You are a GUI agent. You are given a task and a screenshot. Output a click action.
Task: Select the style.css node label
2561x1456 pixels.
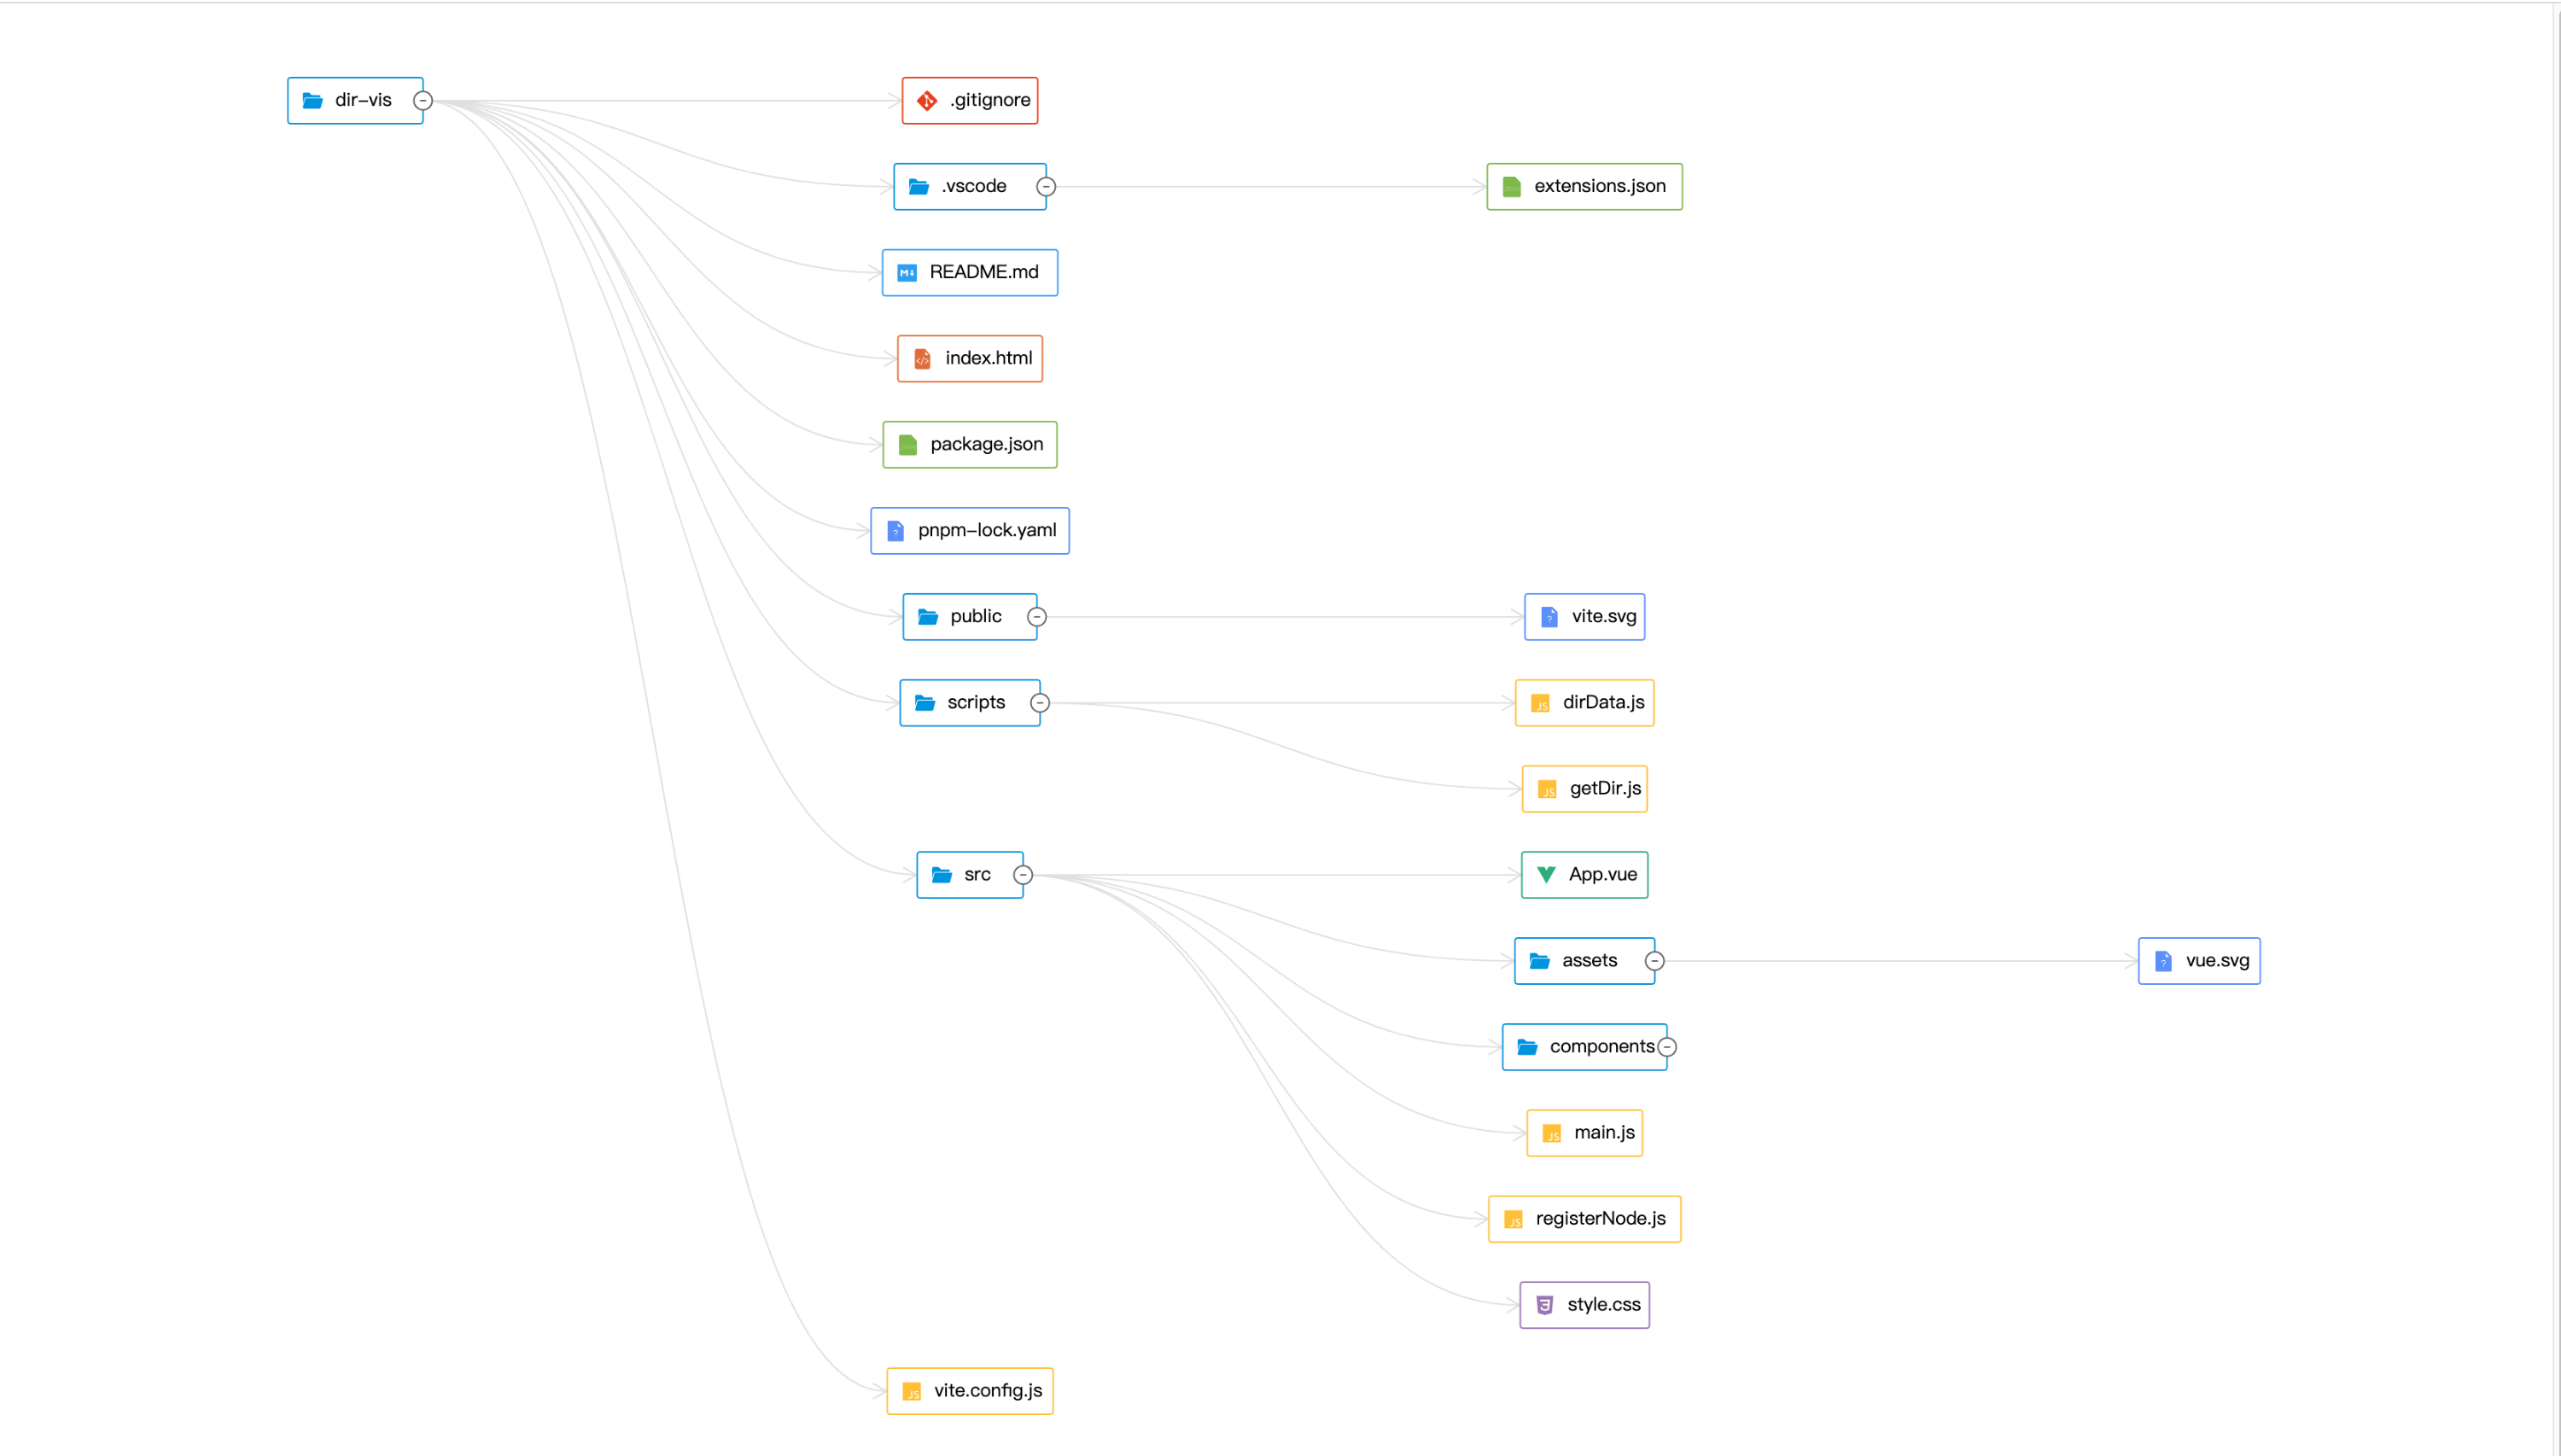coord(1604,1304)
